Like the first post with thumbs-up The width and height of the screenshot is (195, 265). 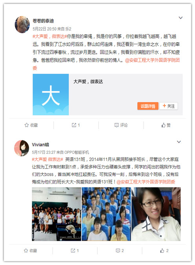[166, 125]
